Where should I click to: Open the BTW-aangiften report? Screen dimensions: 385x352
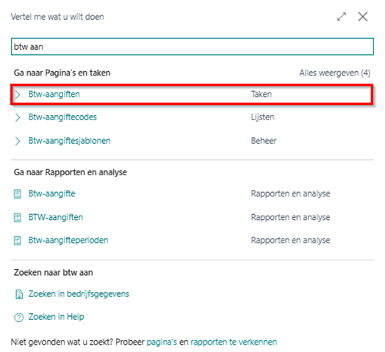(56, 217)
